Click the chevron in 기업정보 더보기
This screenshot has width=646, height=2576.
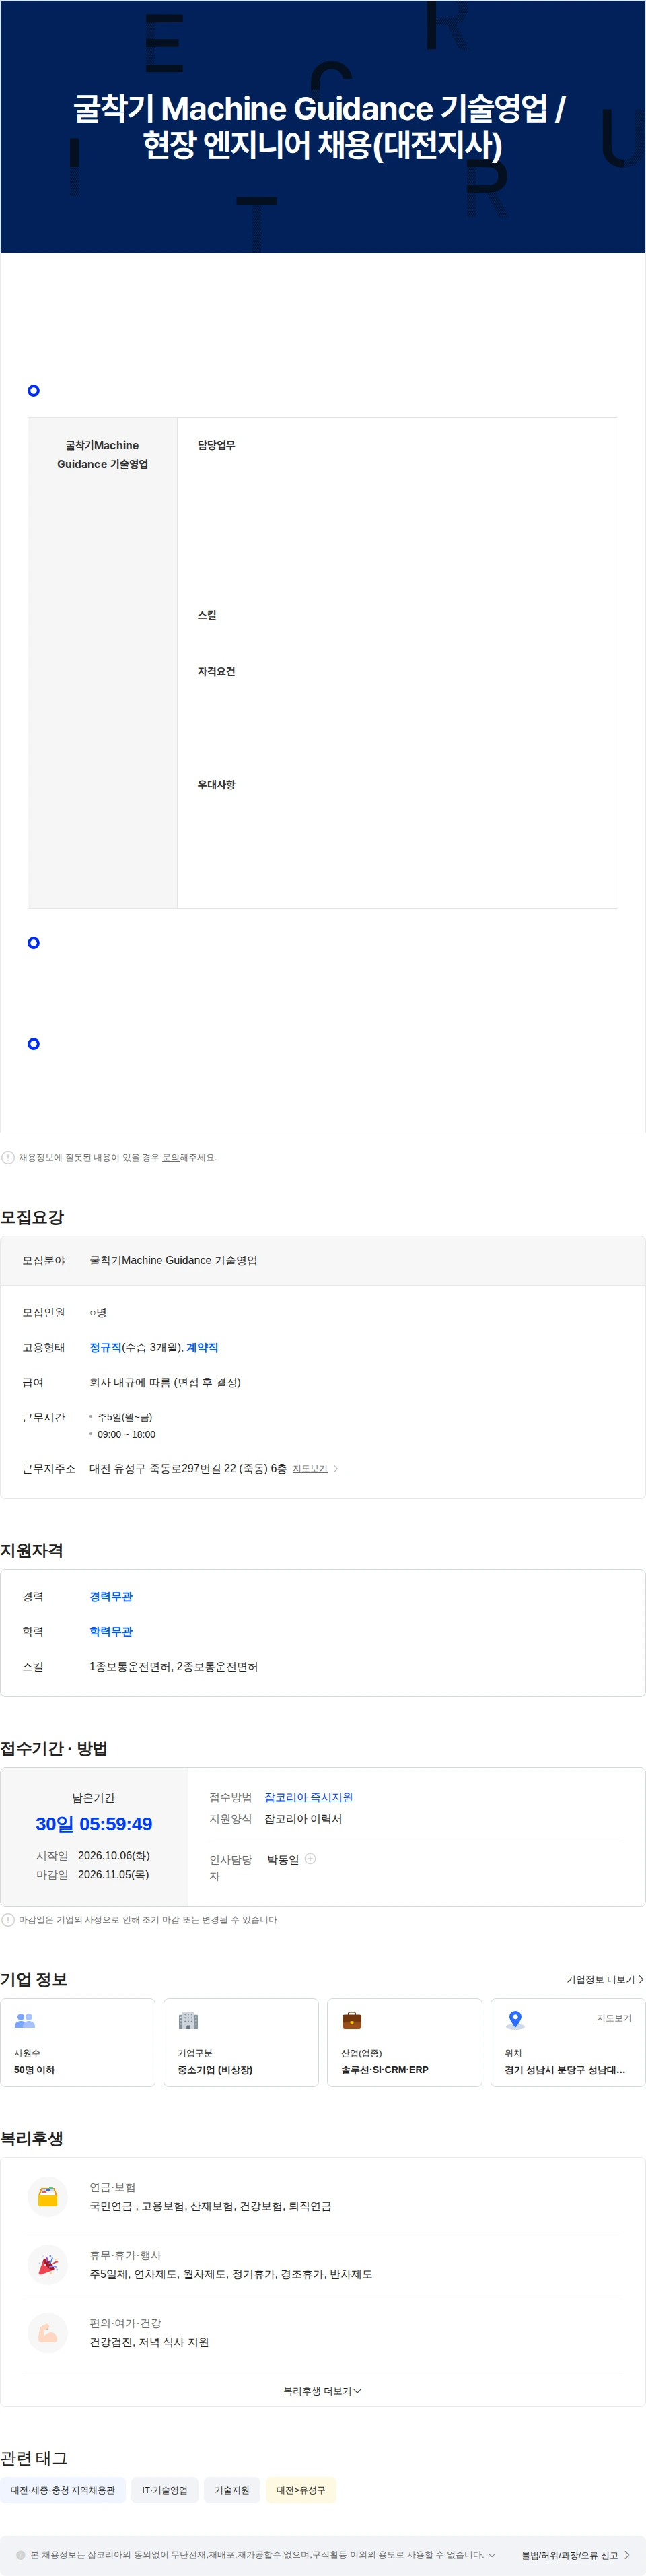[641, 1979]
